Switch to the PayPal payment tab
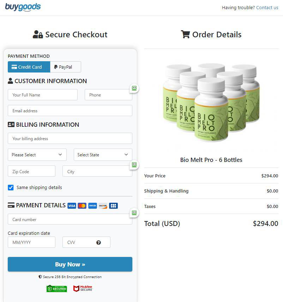 (65, 67)
